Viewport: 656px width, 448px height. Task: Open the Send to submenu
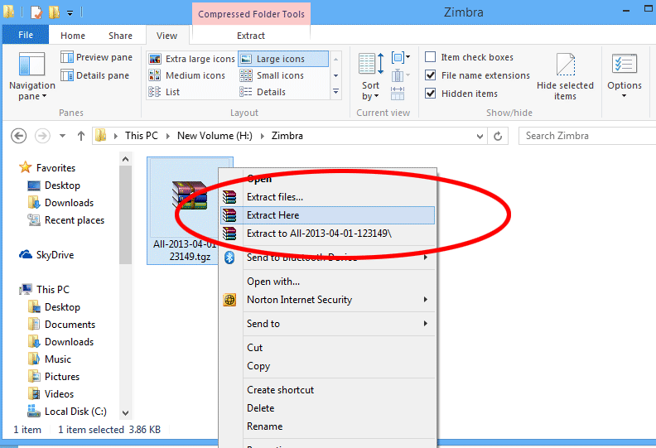tap(327, 324)
